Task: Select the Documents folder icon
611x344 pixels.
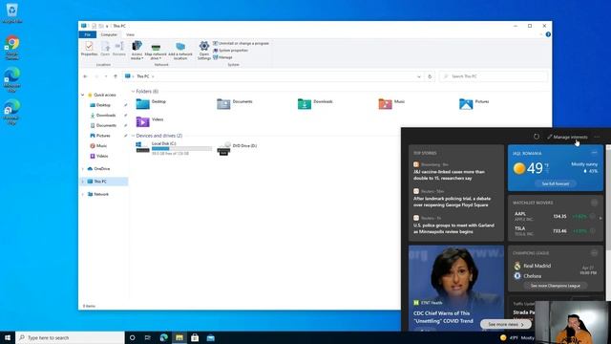Action: tap(223, 103)
